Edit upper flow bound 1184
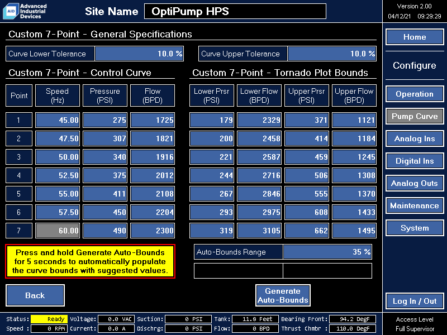The height and width of the screenshot is (335, 447). 354,138
